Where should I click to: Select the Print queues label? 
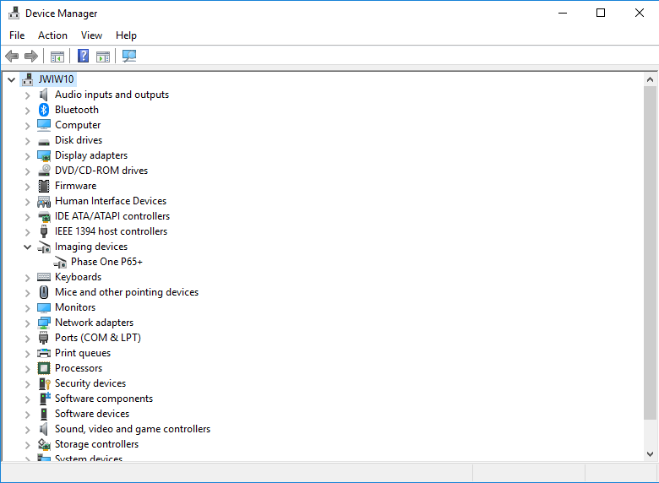coord(83,353)
